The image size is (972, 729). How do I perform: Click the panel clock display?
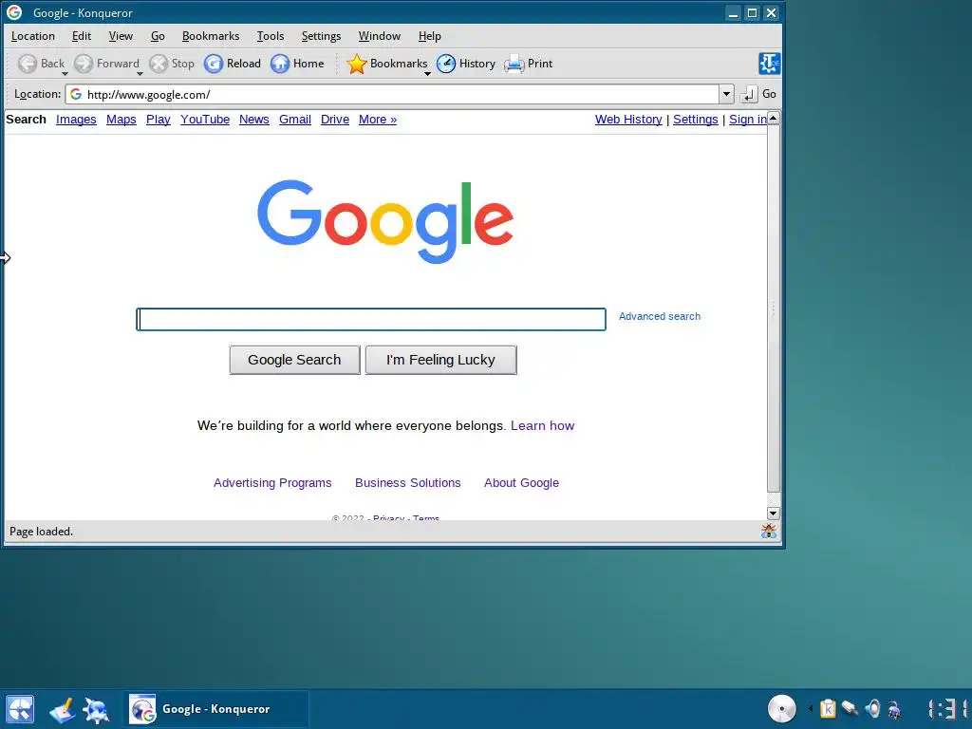(x=948, y=709)
